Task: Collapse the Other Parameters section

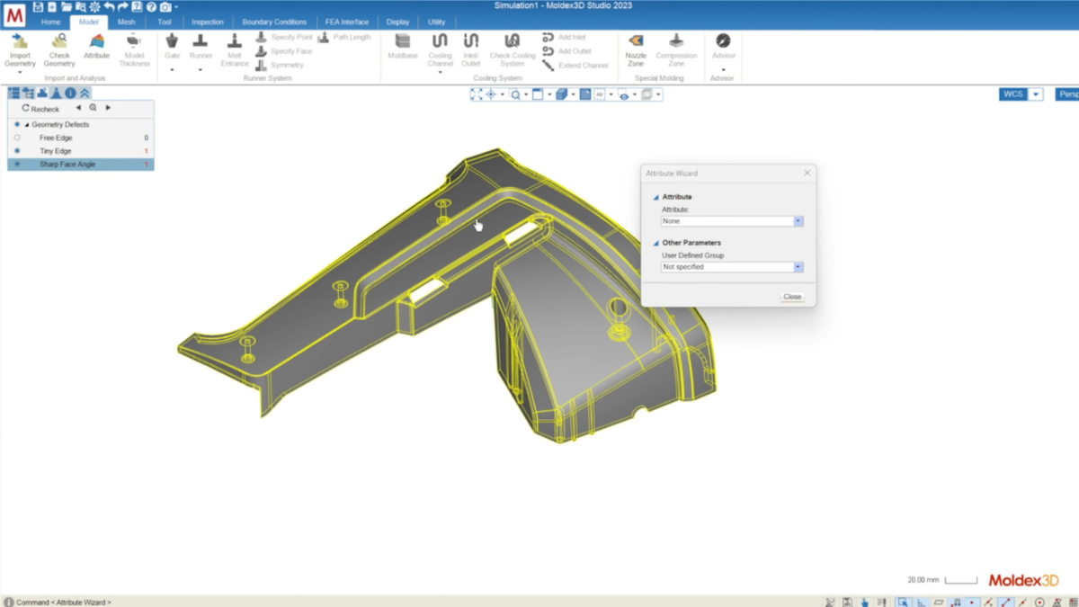Action: coord(656,243)
